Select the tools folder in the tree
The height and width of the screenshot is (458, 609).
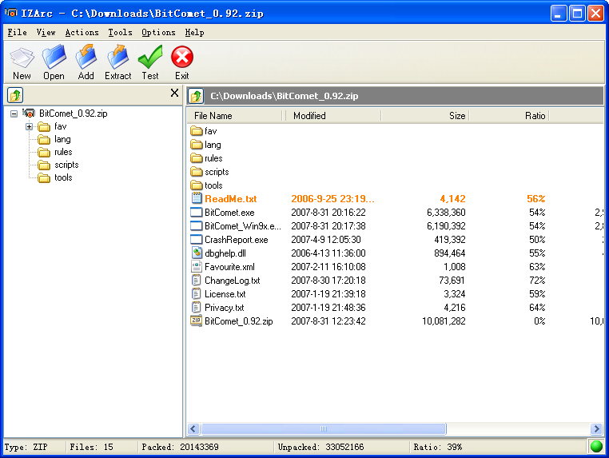click(63, 177)
